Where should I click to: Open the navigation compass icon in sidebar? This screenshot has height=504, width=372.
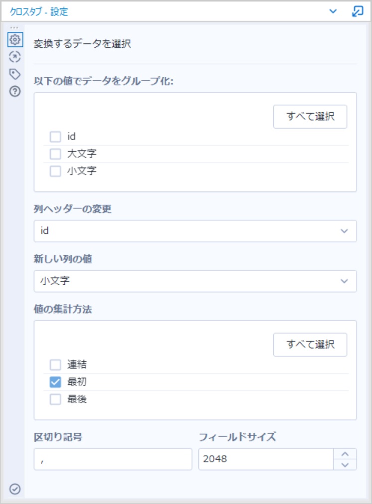(x=15, y=57)
